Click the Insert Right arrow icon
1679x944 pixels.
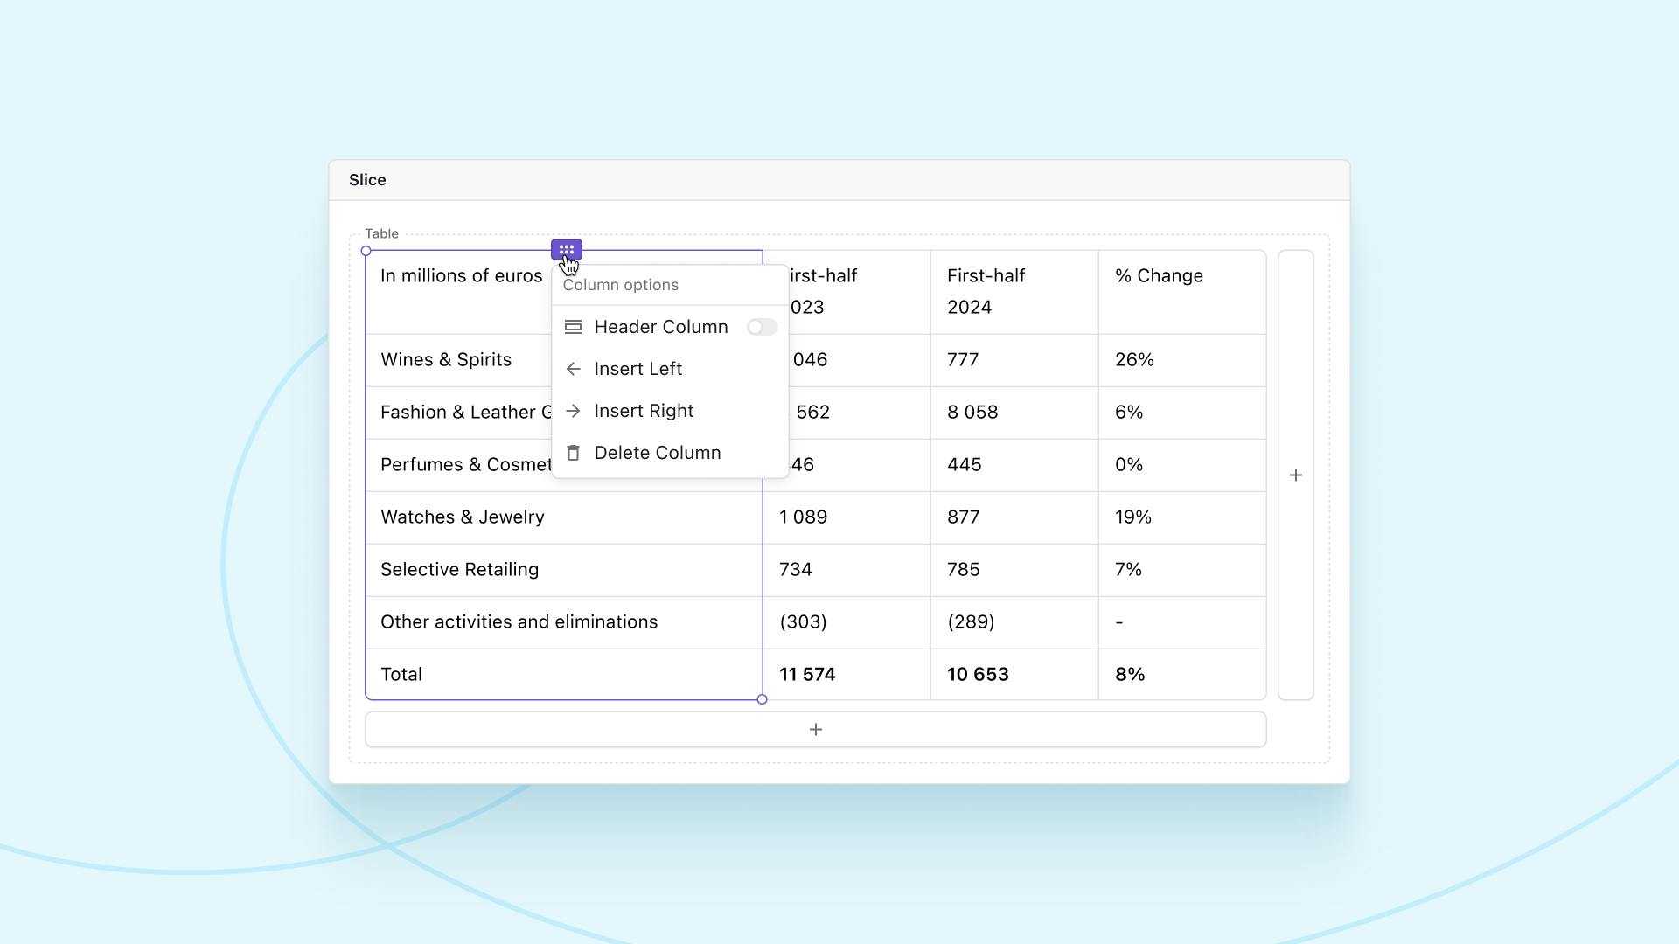pos(573,411)
